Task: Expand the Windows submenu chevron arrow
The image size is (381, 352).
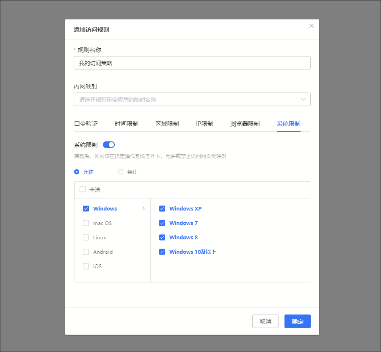Action: [144, 208]
